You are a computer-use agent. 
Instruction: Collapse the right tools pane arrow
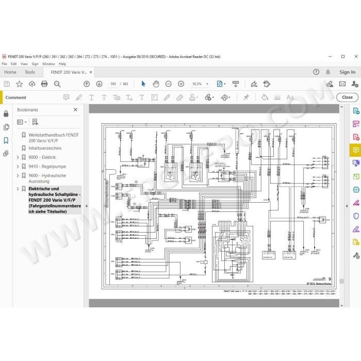click(347, 206)
